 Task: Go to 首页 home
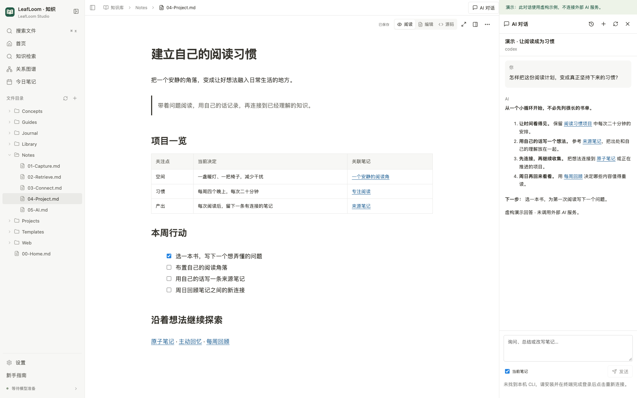42,44
